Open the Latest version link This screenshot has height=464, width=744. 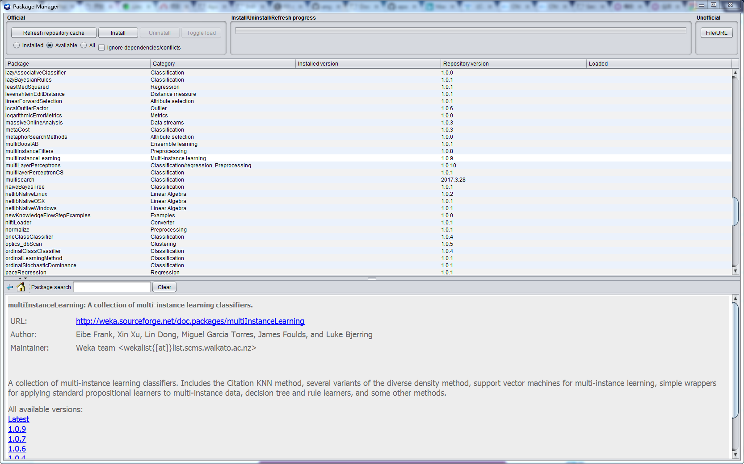[18, 419]
